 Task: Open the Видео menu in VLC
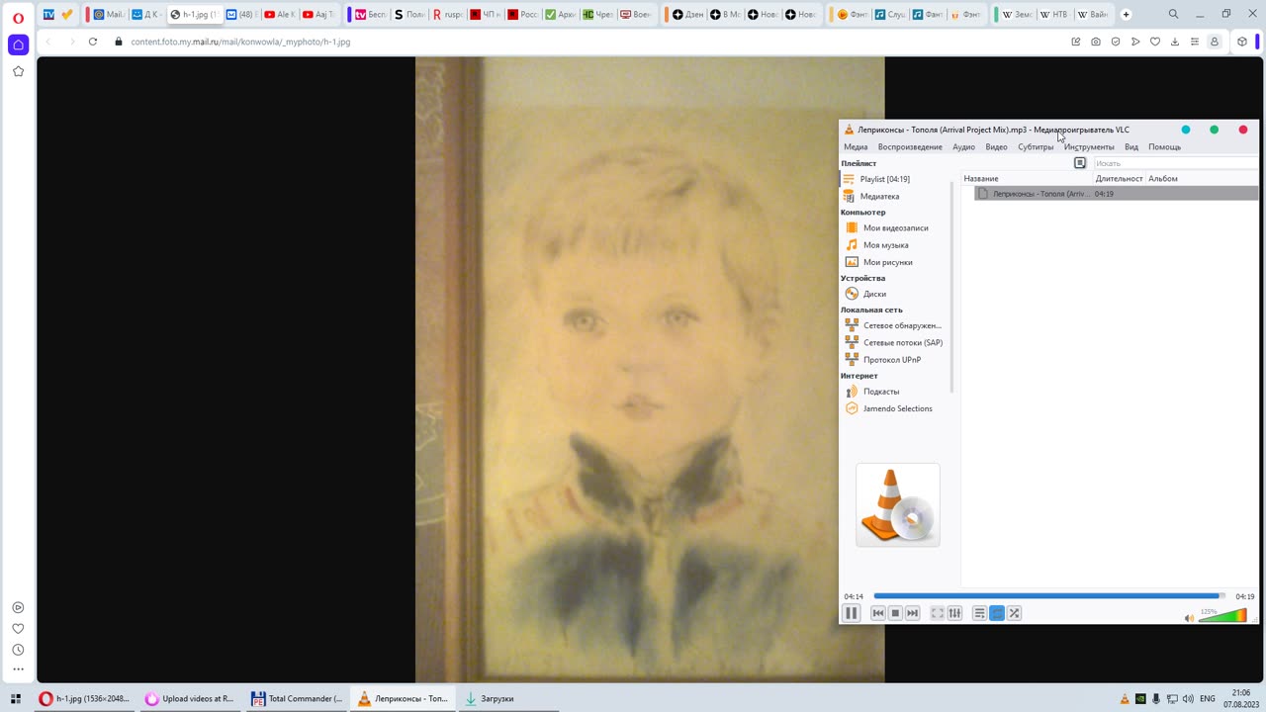[996, 146]
